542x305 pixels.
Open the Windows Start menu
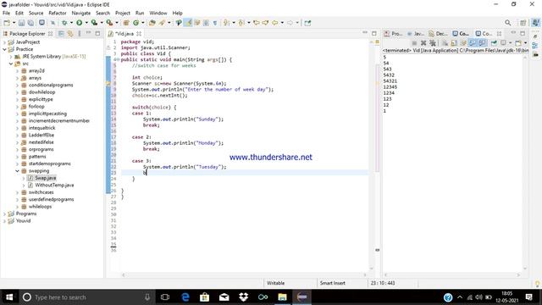coord(9,297)
